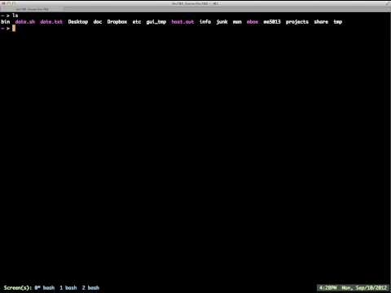
Task: Click the 'Dropbox' directory name
Action: pyautogui.click(x=117, y=22)
